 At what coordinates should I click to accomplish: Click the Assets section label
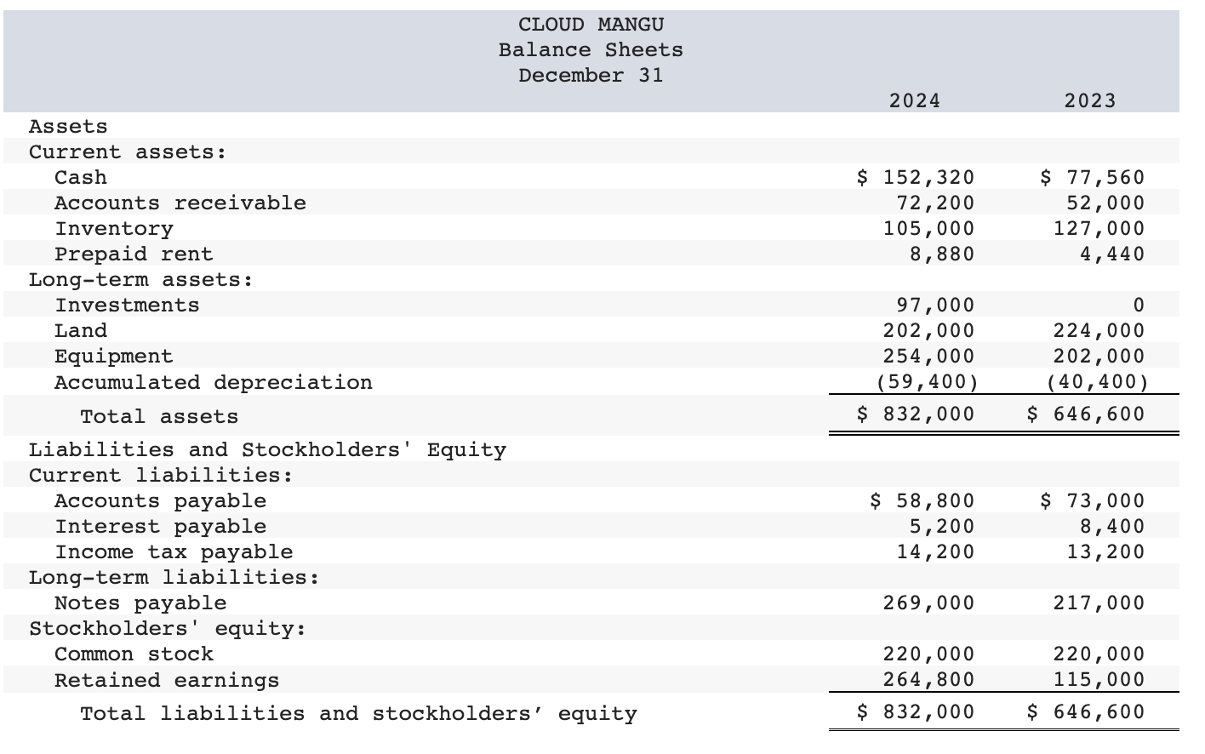click(66, 126)
